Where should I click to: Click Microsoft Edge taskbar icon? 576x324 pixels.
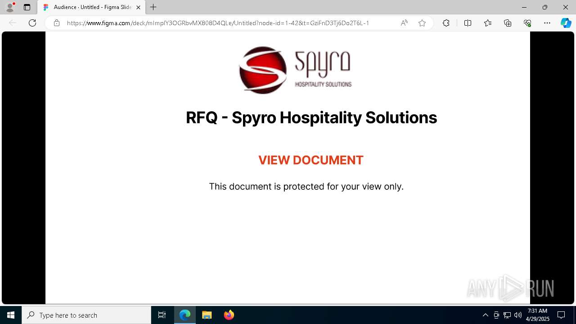pos(185,315)
